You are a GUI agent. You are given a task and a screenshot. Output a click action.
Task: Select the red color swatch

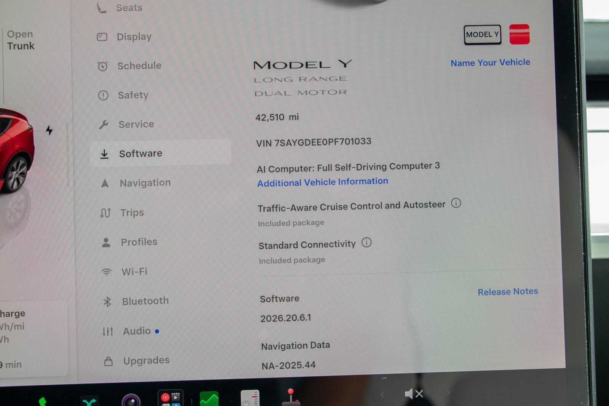point(519,34)
